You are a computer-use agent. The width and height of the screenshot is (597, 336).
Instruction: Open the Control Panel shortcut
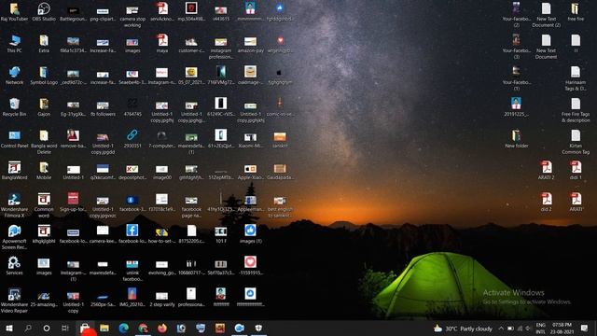pos(15,135)
